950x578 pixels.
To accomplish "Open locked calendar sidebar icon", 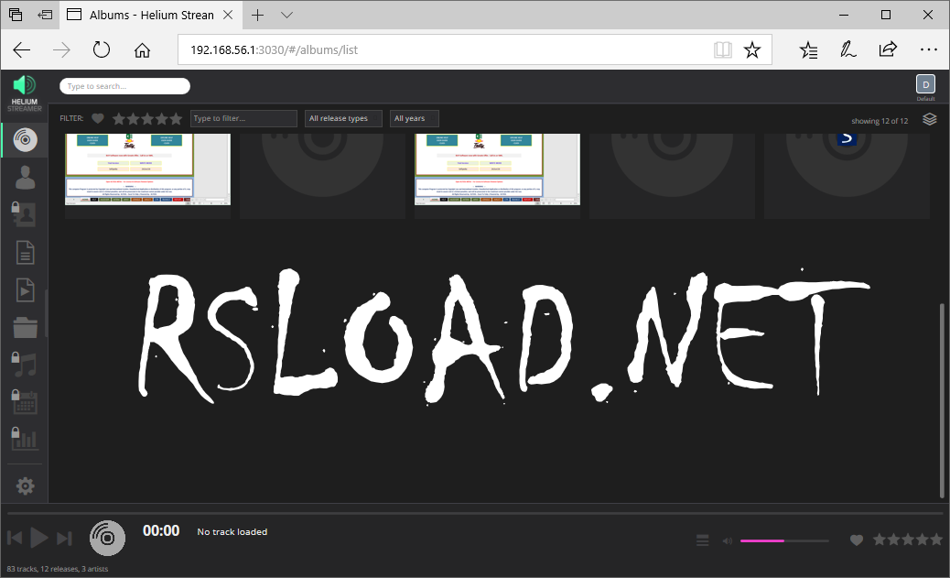I will 24,402.
